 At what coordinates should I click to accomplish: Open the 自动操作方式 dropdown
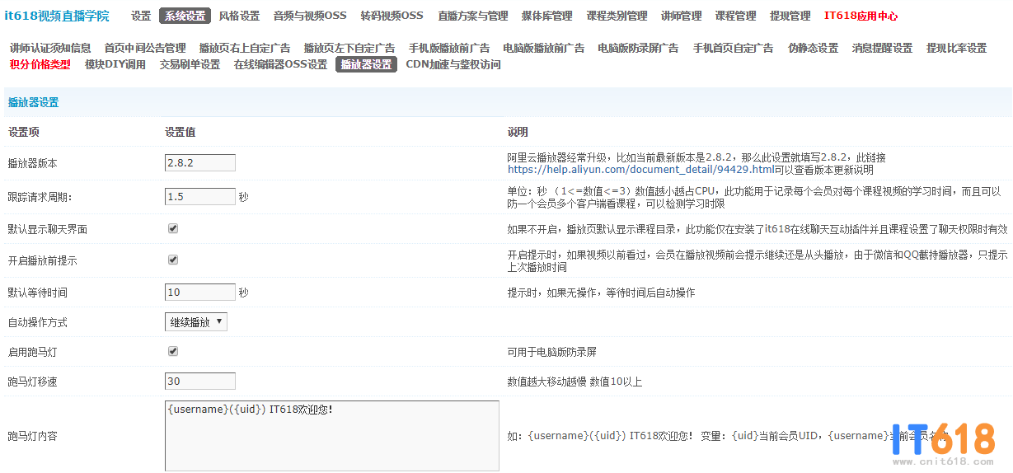[x=196, y=322]
